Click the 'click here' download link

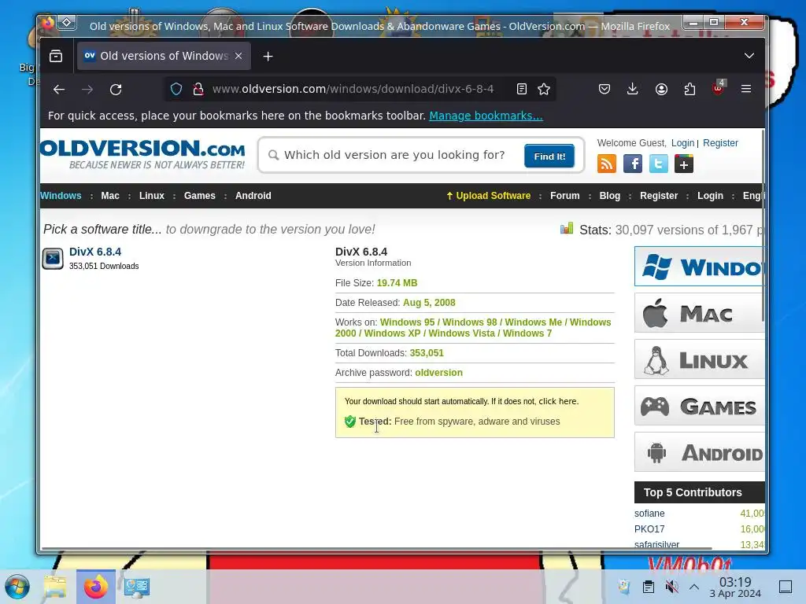point(558,401)
